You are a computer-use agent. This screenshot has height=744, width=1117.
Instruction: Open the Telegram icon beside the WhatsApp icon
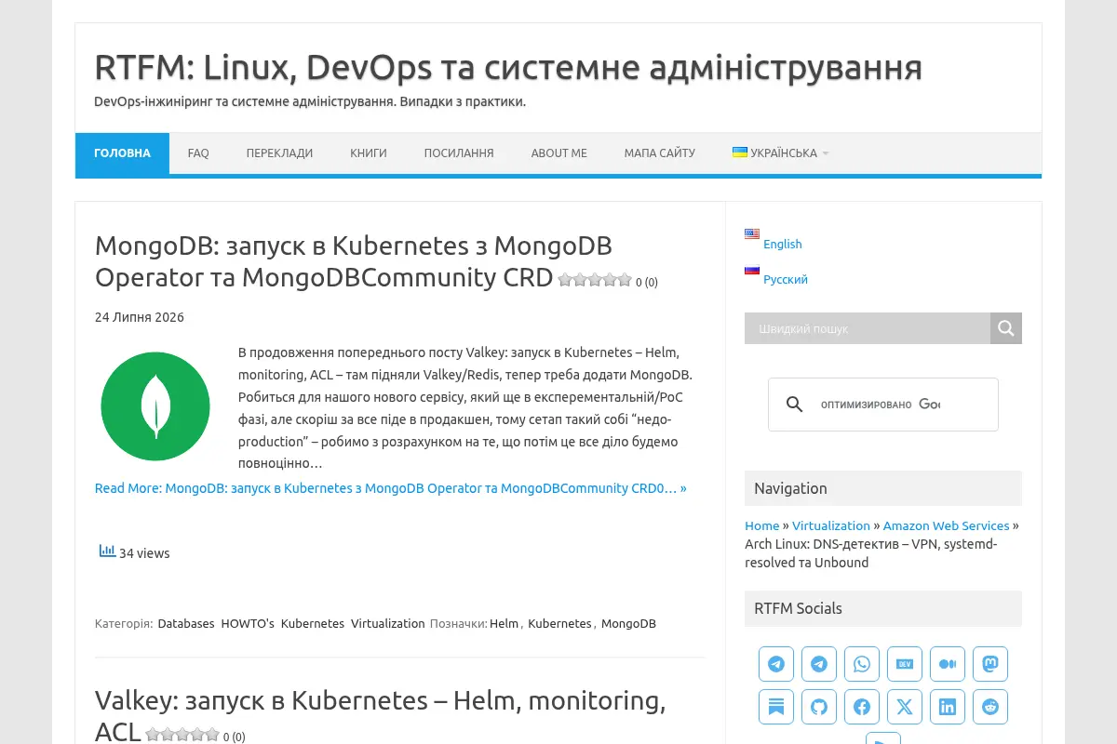point(819,664)
